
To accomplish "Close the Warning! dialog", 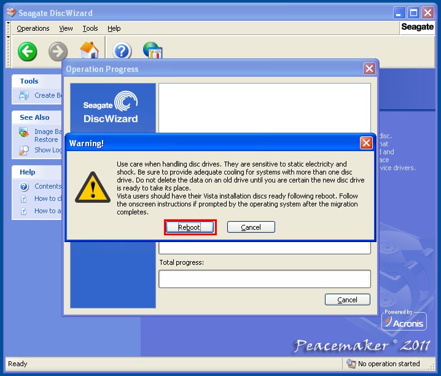I will tap(366, 143).
